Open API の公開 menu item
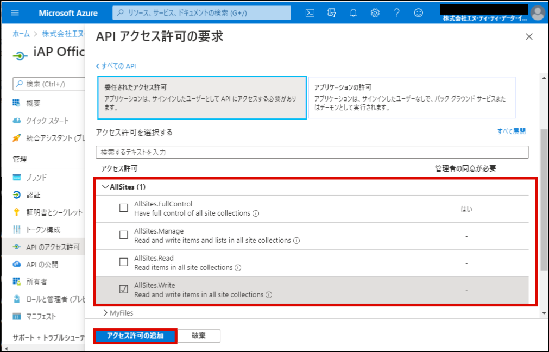 42,265
